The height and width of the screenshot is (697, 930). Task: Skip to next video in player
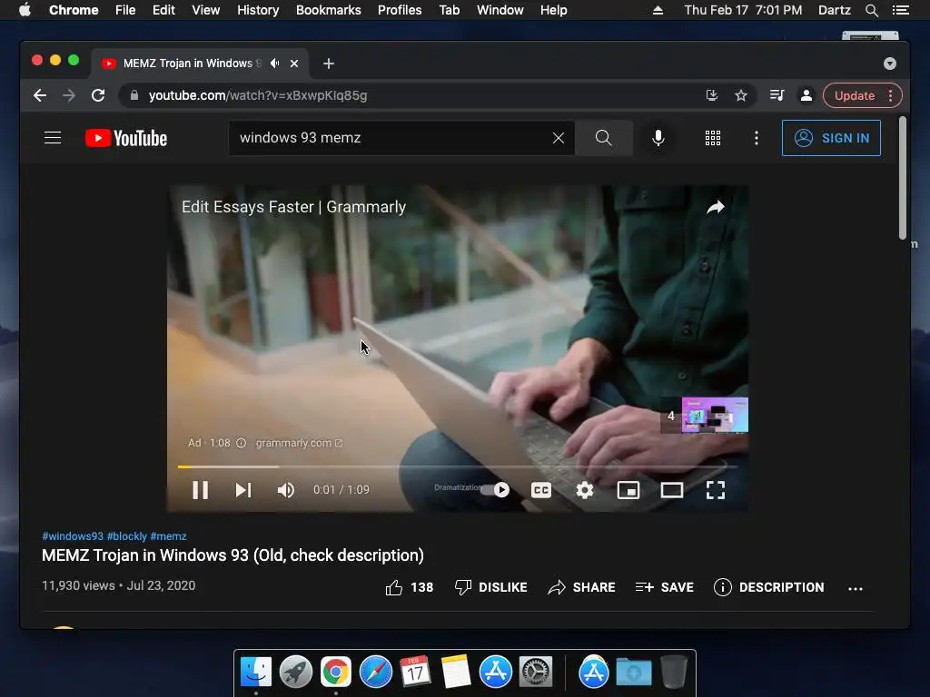tap(243, 490)
